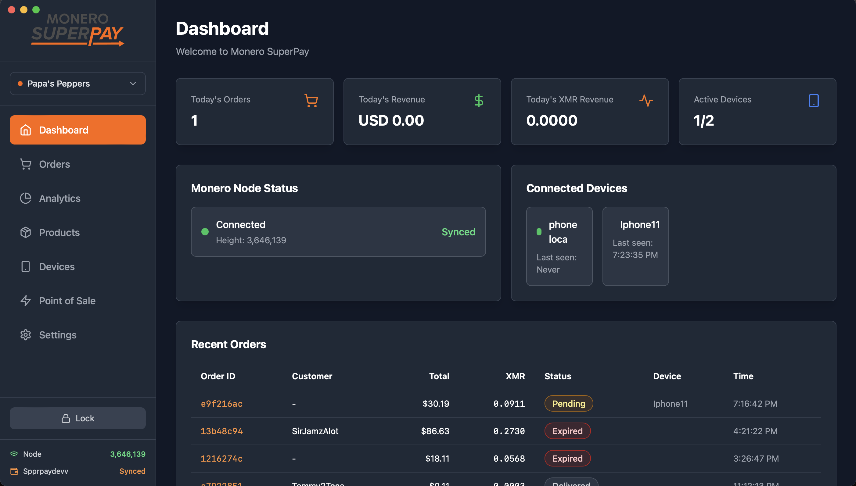Click the node wifi status icon
The width and height of the screenshot is (856, 486).
(14, 454)
